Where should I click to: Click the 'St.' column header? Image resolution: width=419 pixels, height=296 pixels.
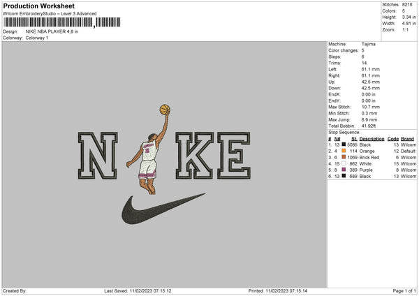pos(354,139)
